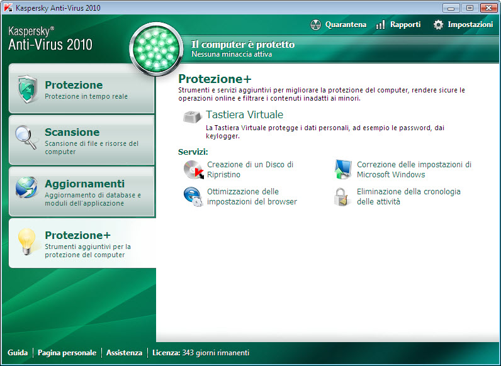Click the Windows settings monitor icon
This screenshot has height=366, width=501.
coord(343,169)
